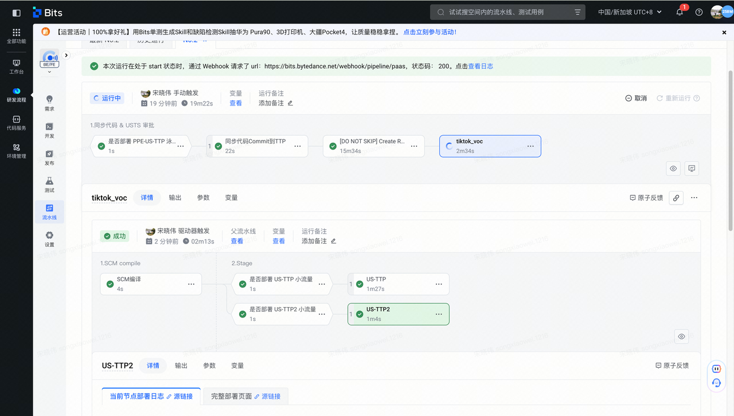
Task: Open the help question-mark icon
Action: [x=699, y=12]
